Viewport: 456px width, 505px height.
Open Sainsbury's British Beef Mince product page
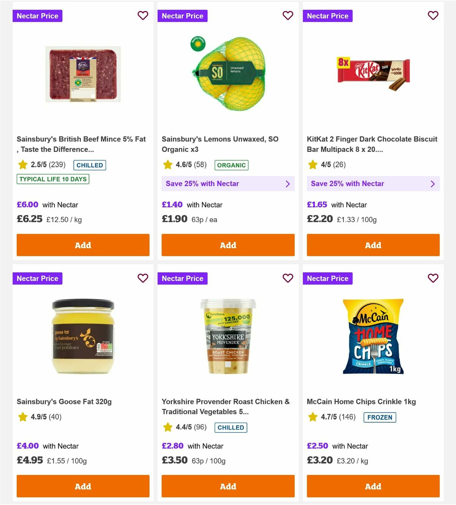[x=81, y=144]
